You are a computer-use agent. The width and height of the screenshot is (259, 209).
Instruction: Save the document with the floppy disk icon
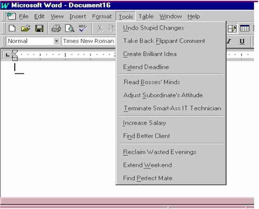click(39, 28)
